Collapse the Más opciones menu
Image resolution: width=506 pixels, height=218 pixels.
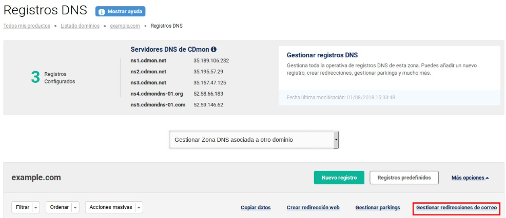pos(470,178)
